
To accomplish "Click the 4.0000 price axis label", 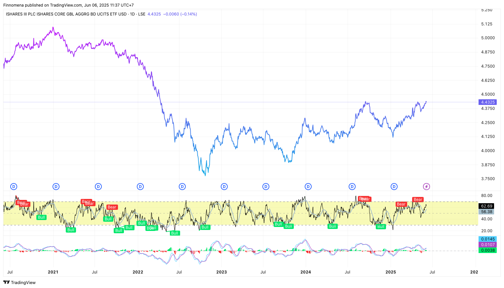I will (x=488, y=151).
